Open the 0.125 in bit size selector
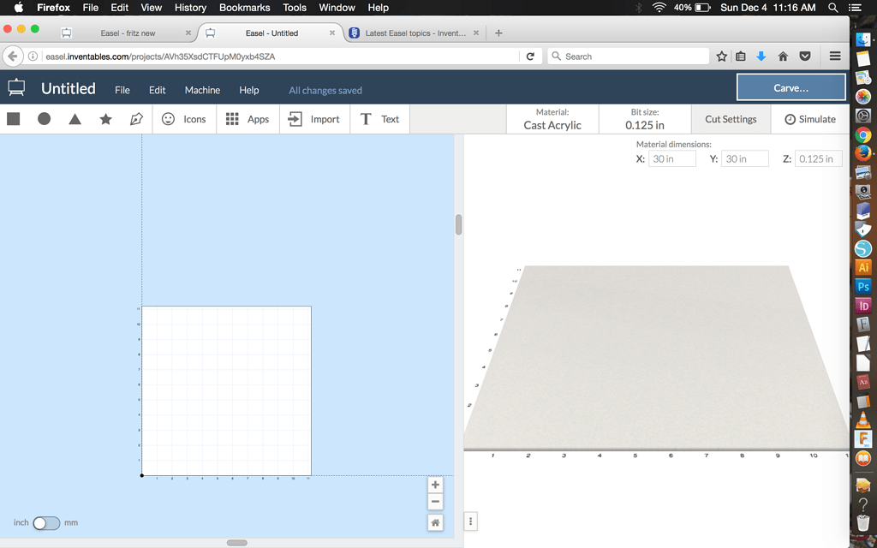The height and width of the screenshot is (548, 877). tap(644, 119)
